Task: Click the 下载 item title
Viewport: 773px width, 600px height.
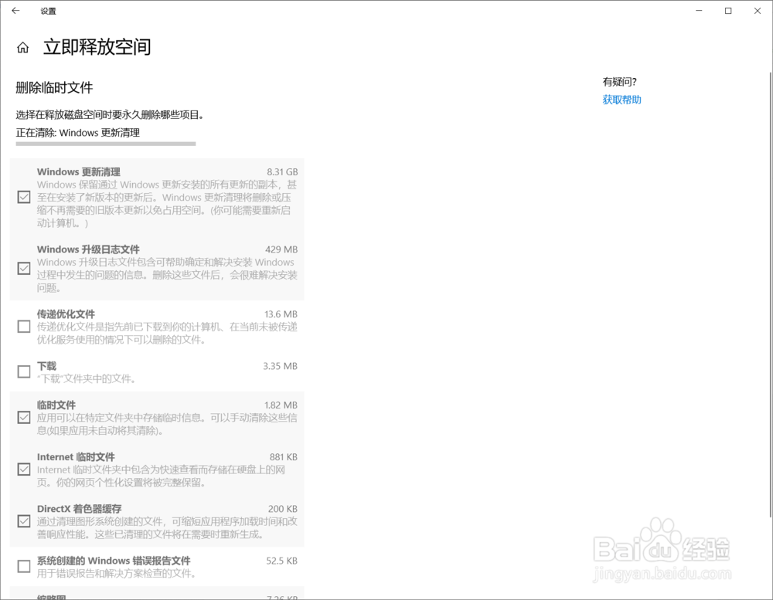Action: tap(47, 366)
